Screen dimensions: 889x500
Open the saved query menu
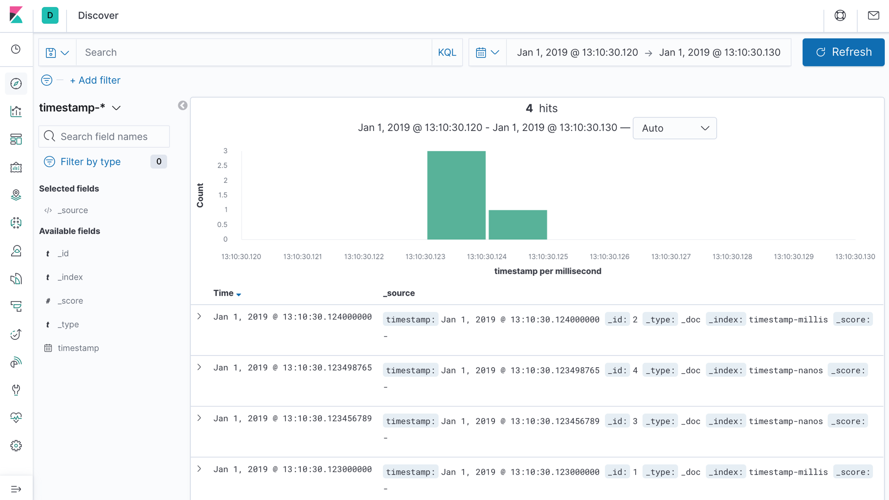57,53
